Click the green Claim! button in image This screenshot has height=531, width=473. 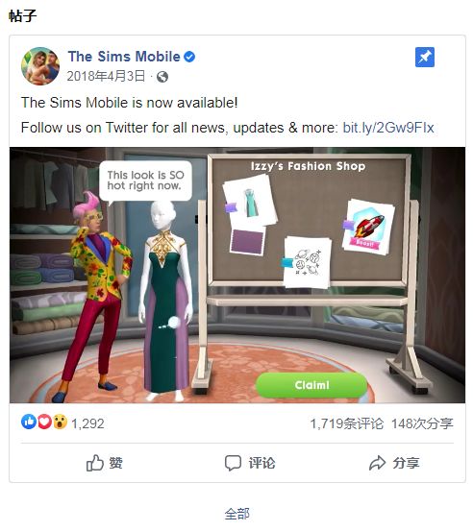(x=311, y=385)
